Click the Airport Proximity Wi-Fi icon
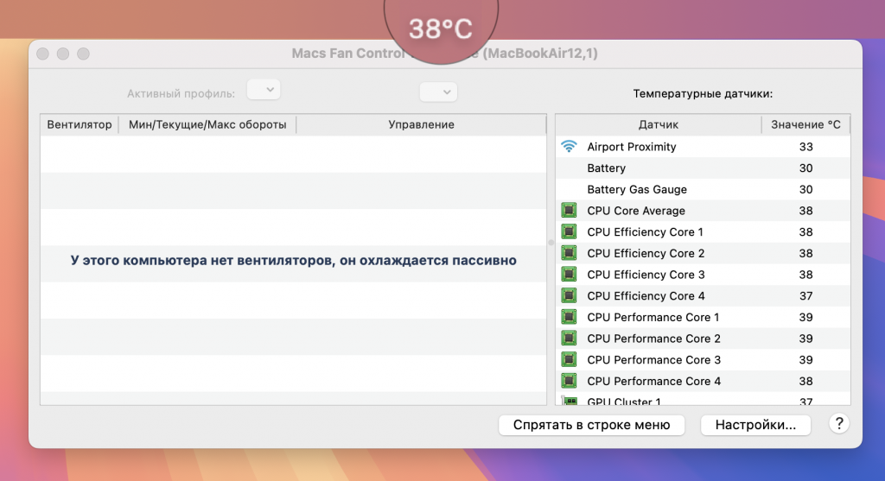This screenshot has height=481, width=885. [x=569, y=147]
